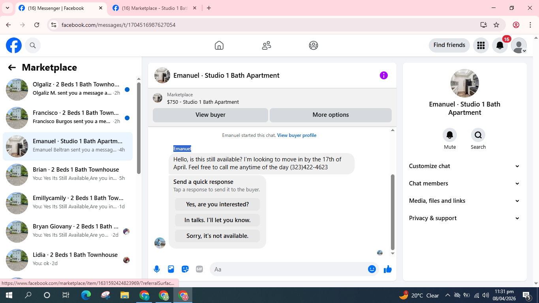Screen dimensions: 539x303
Task: Expand Customize chat section
Action: (464, 166)
